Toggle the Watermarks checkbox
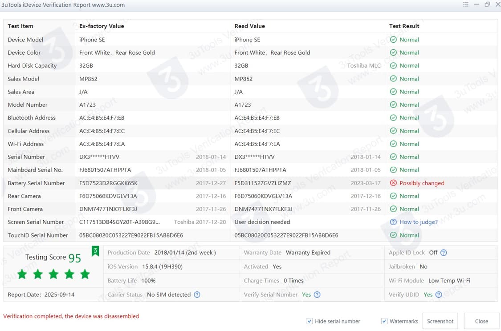The height and width of the screenshot is (331, 501). [384, 321]
